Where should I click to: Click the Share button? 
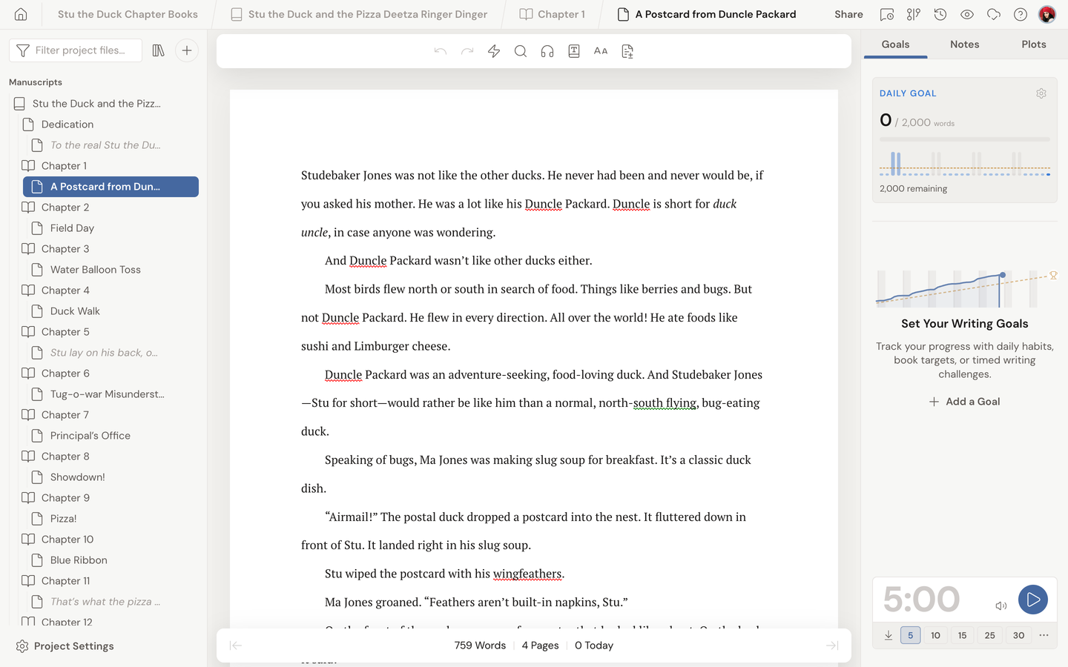848,14
